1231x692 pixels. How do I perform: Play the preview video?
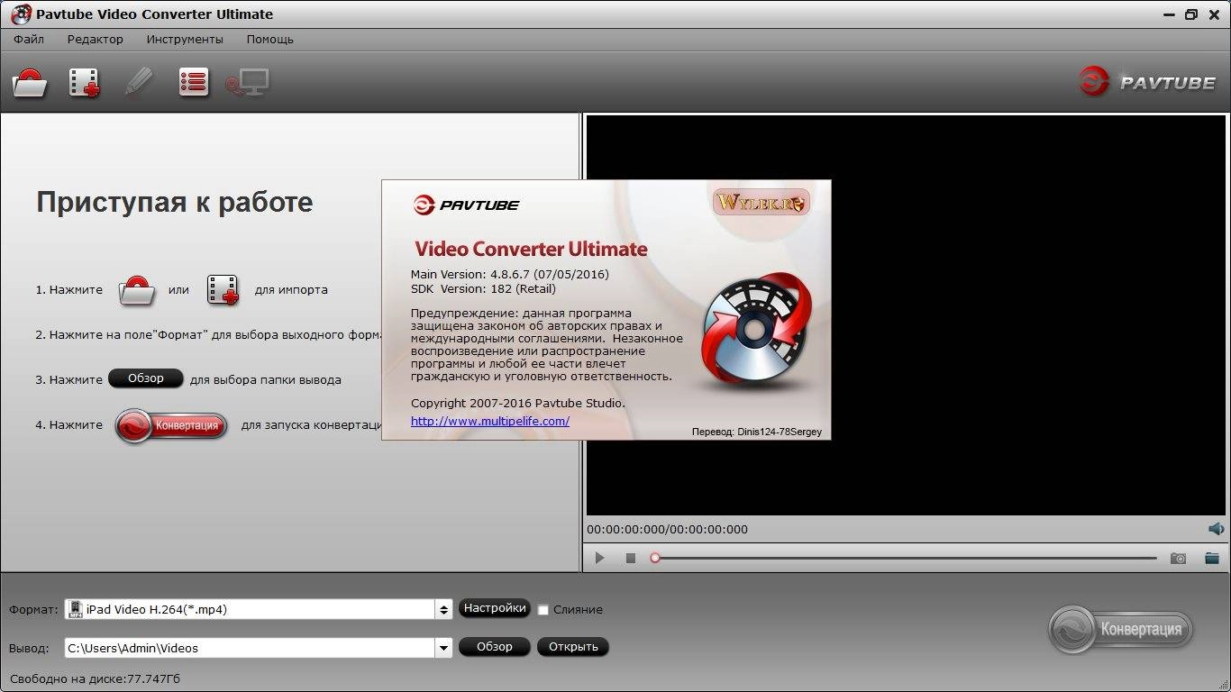tap(599, 559)
